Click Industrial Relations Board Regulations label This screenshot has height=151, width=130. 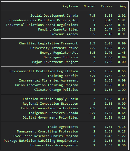(x=42, y=25)
